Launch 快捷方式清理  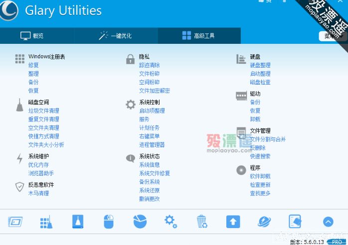(x=44, y=136)
